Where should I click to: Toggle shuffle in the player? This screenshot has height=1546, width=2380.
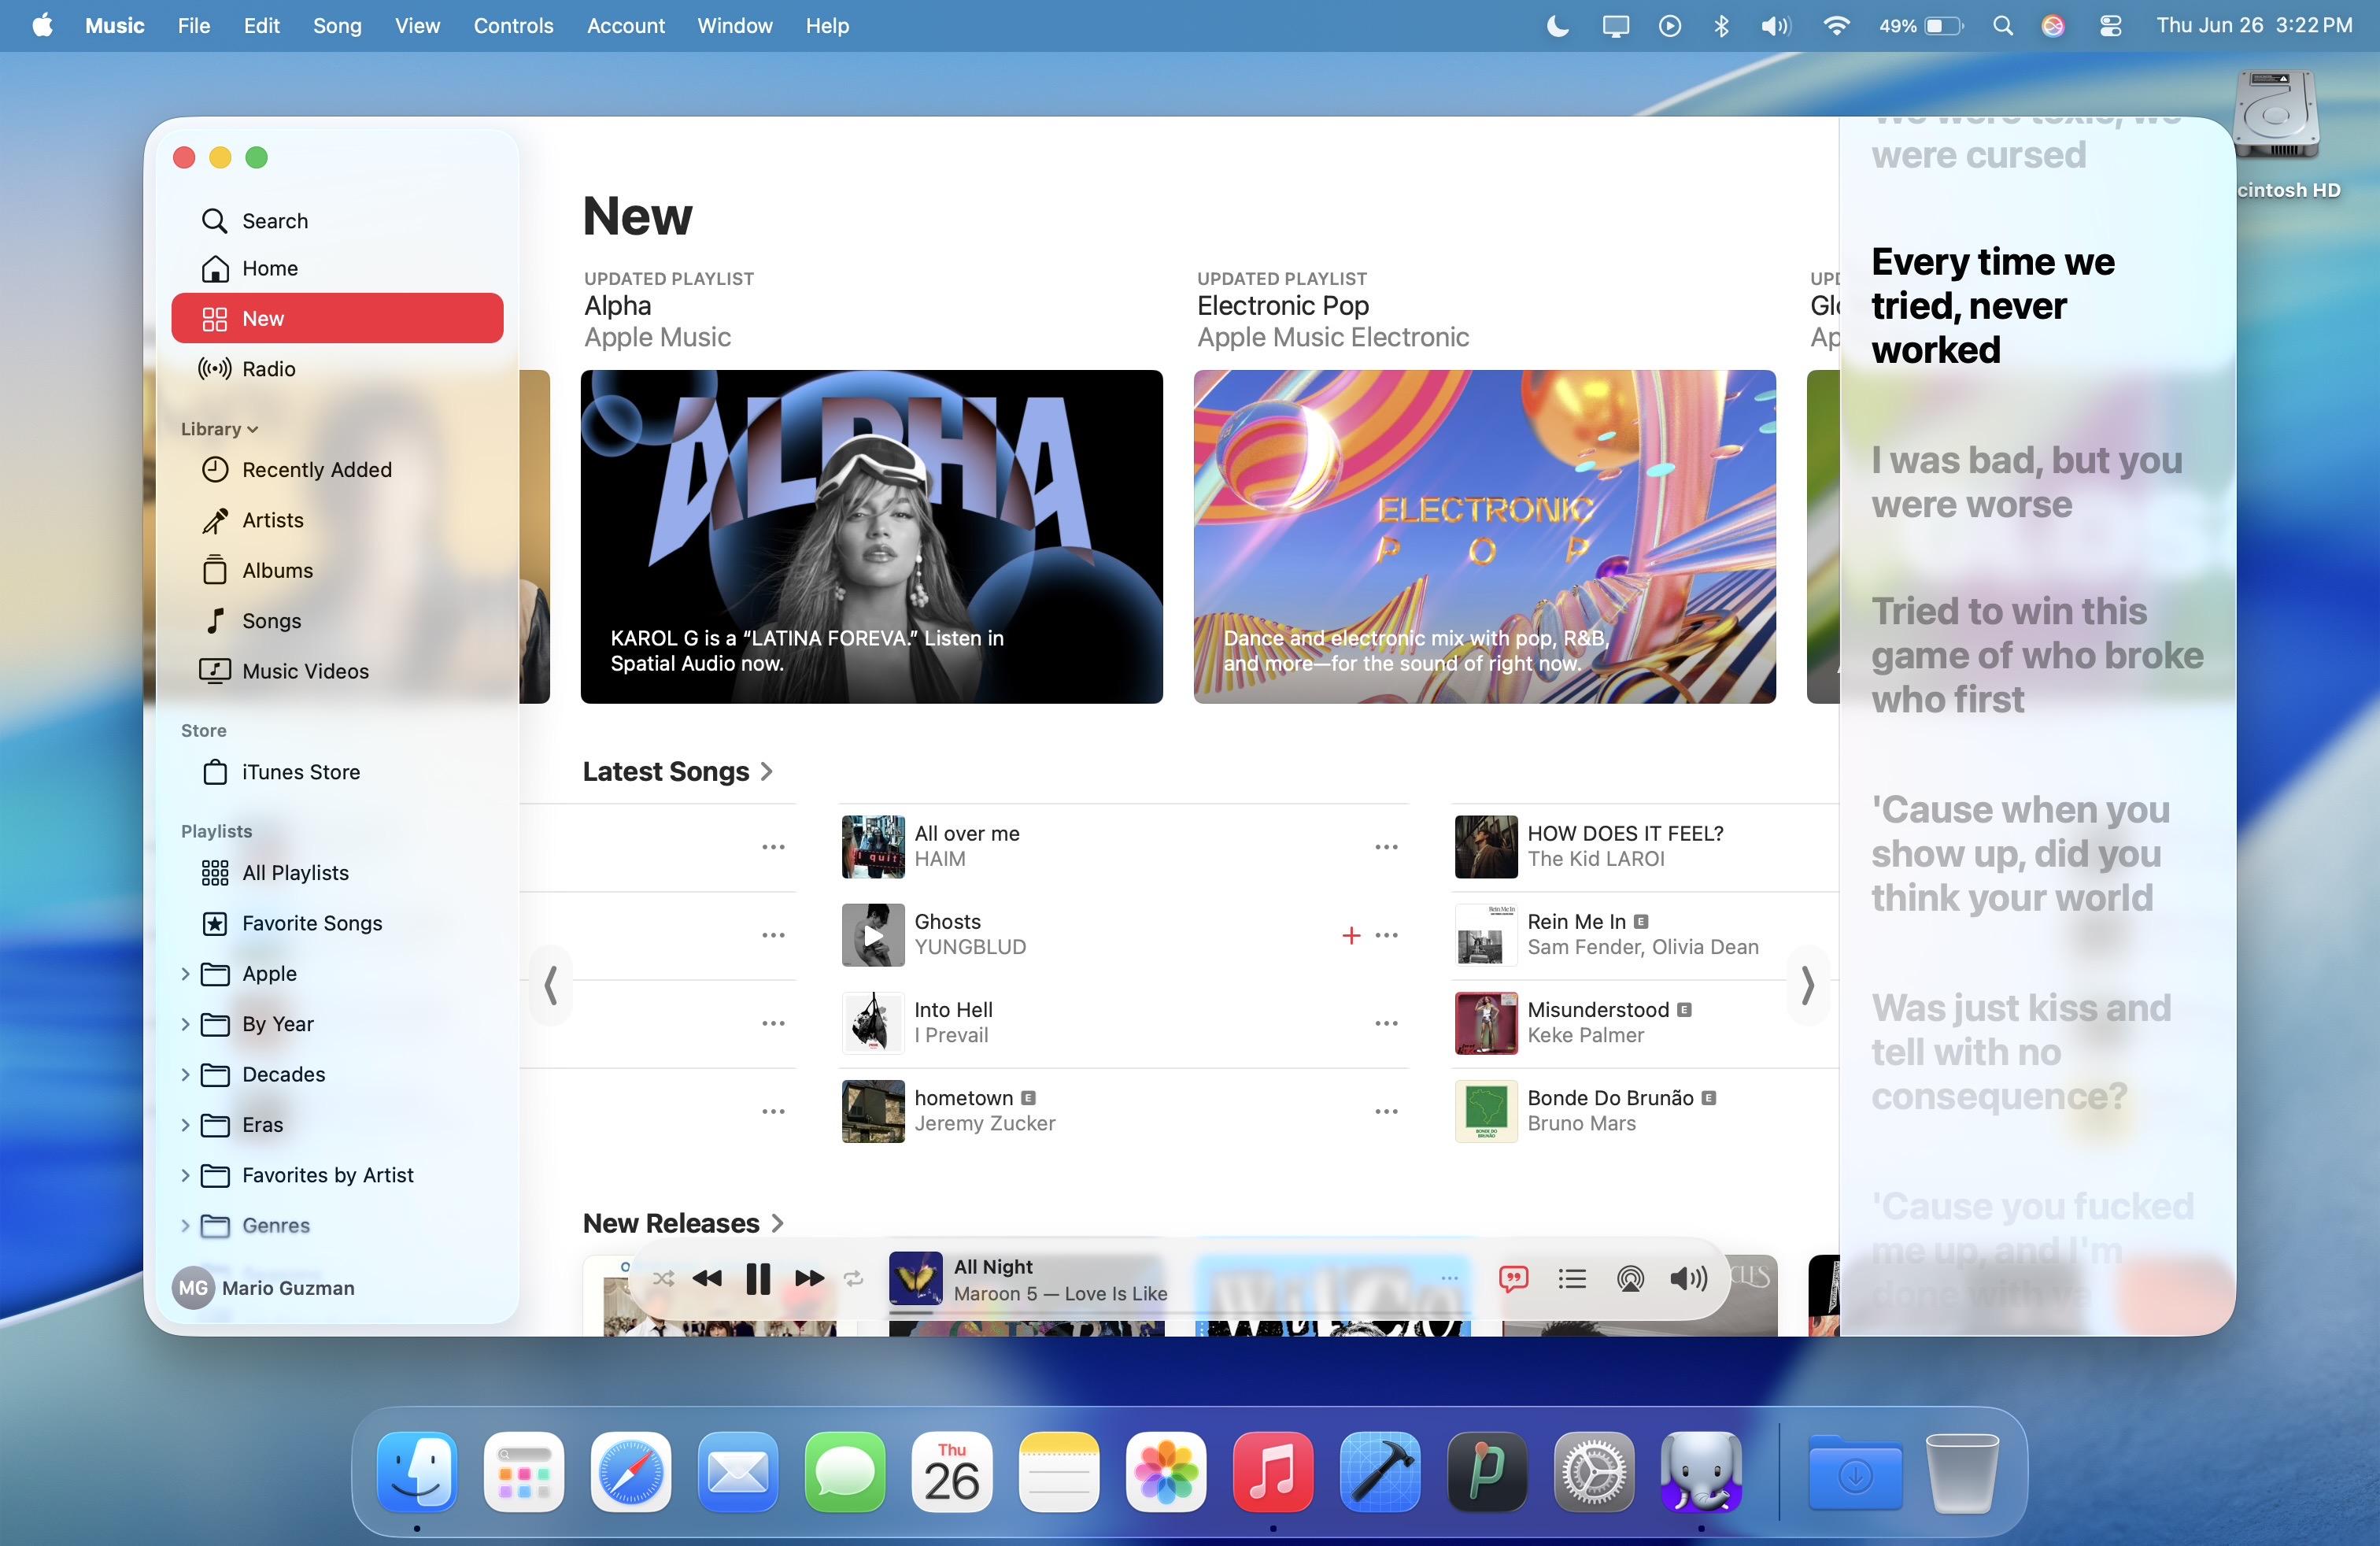point(663,1278)
